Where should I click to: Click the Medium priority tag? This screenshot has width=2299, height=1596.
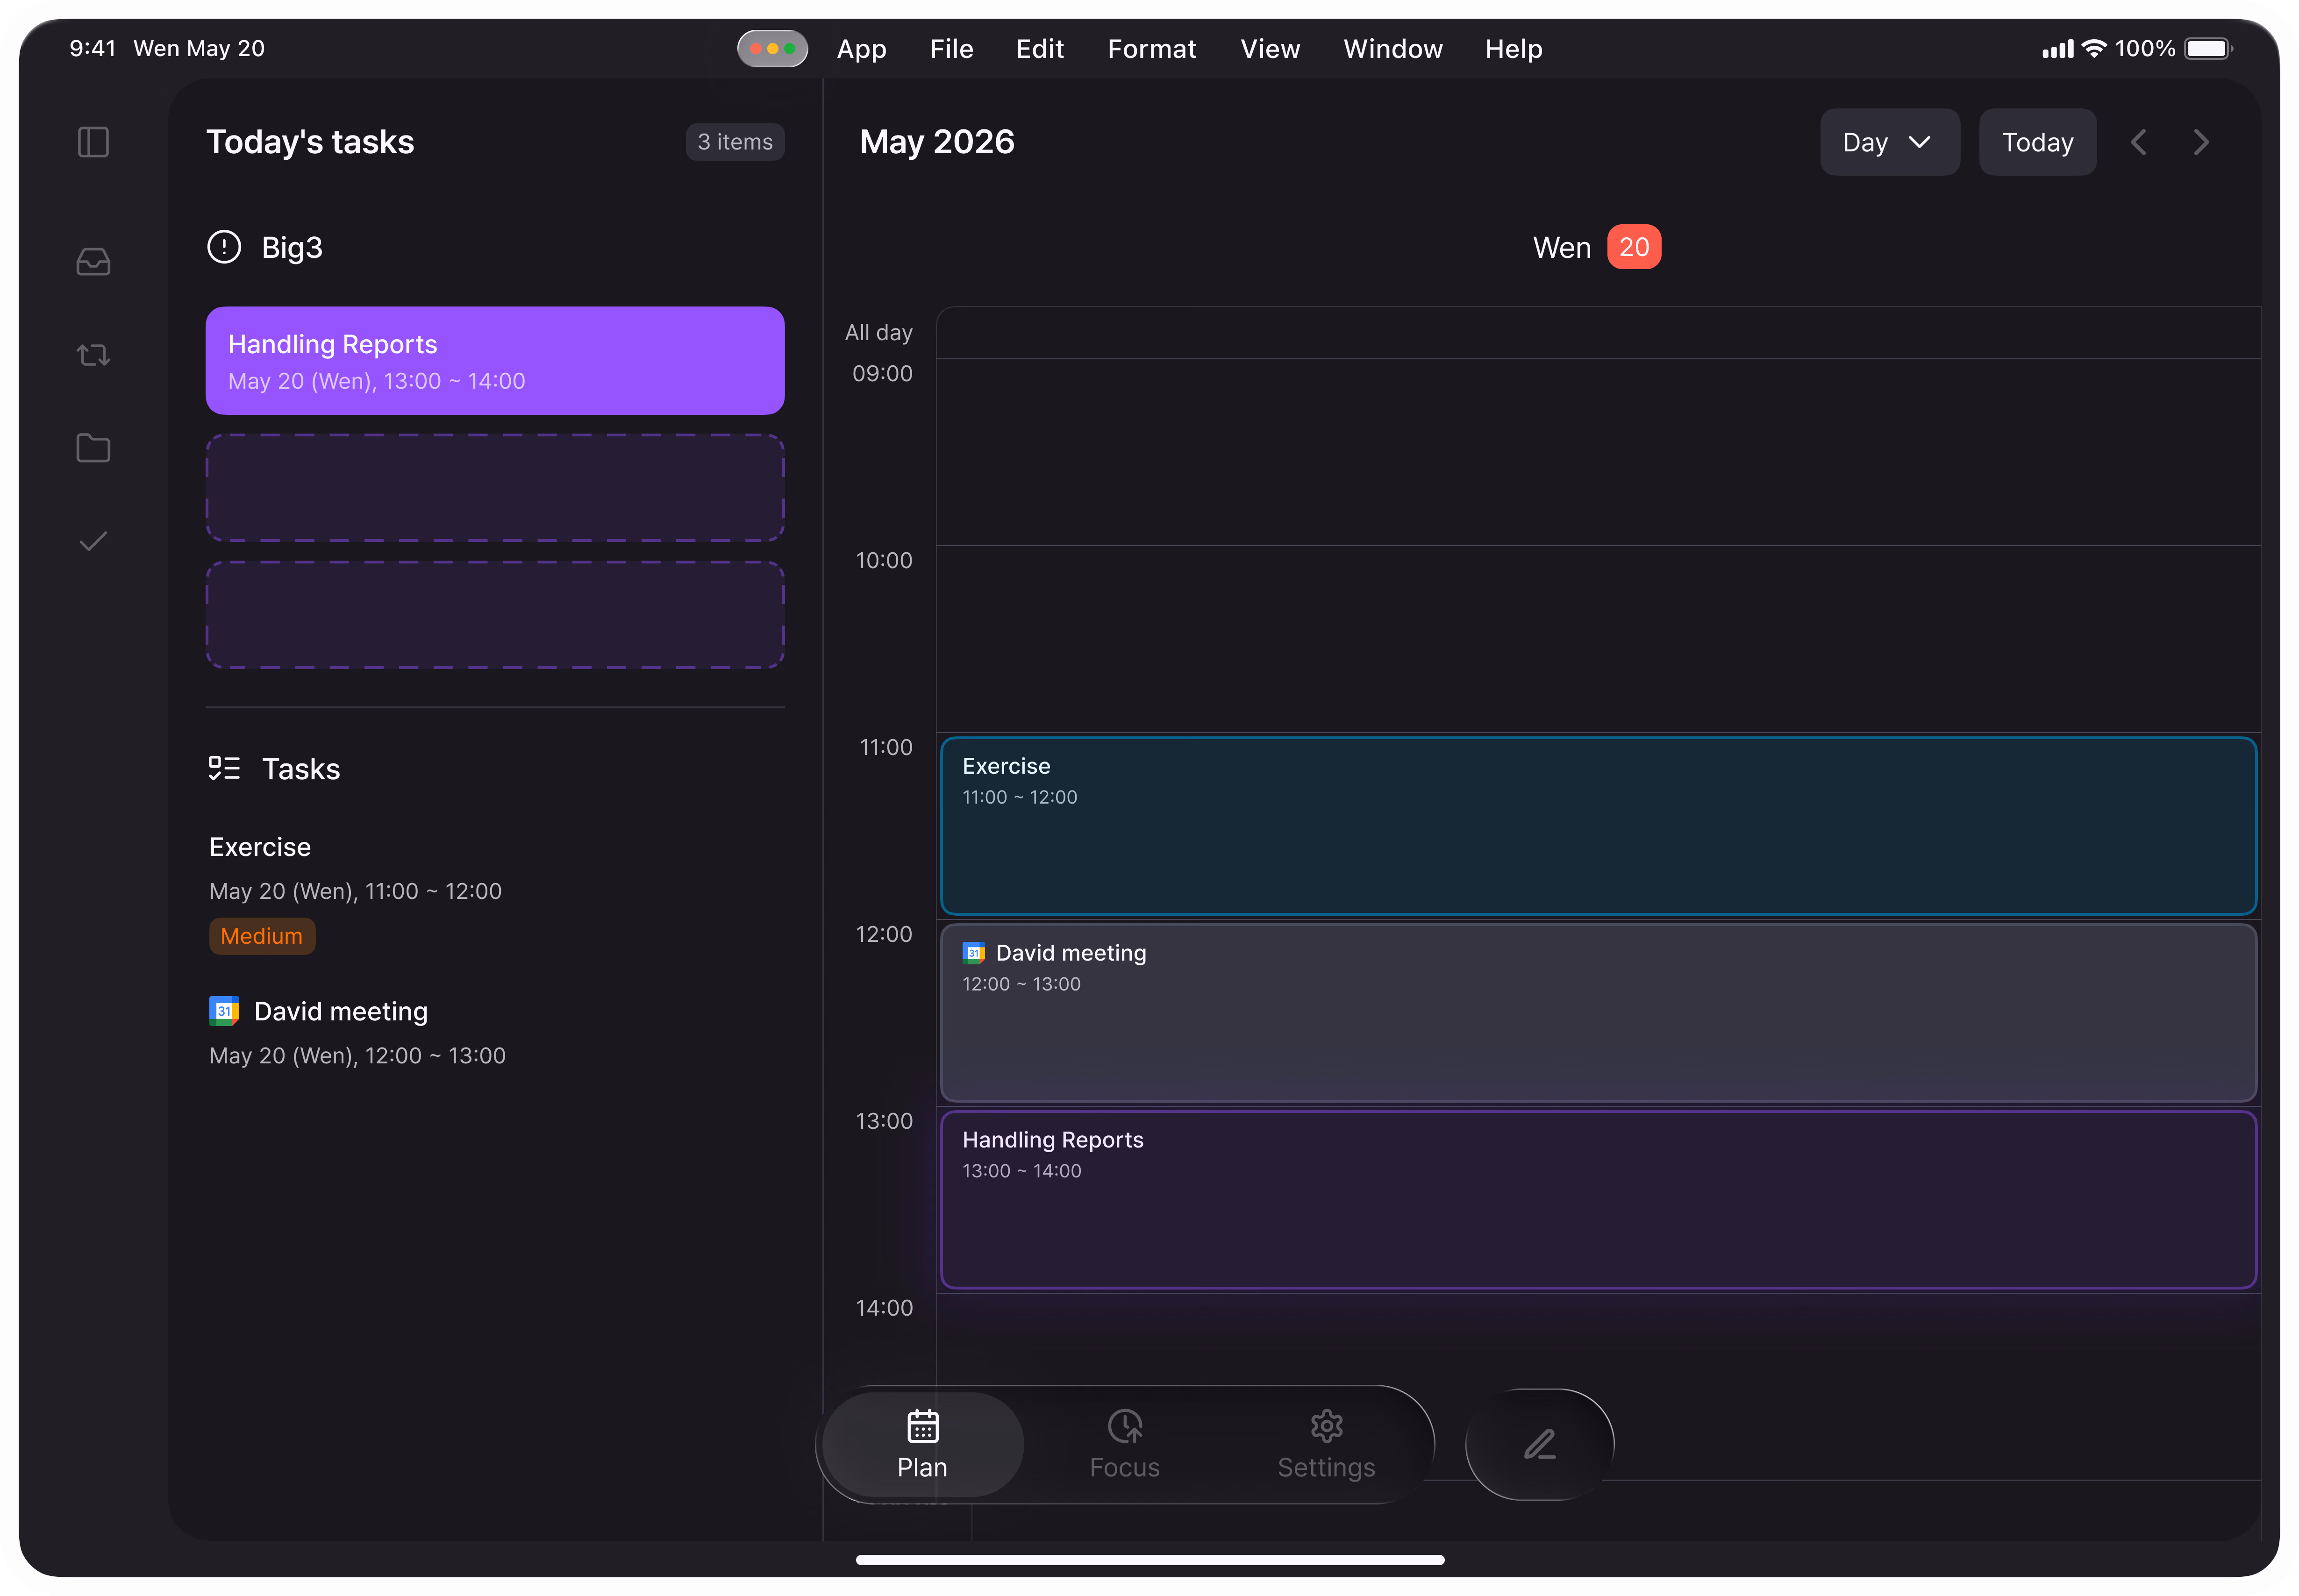point(262,936)
